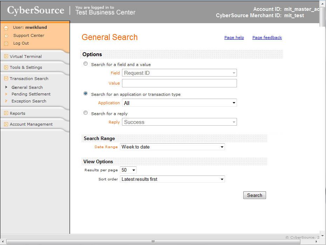
Task: Select 'Search for an application or transaction type'
Action: [x=86, y=94]
